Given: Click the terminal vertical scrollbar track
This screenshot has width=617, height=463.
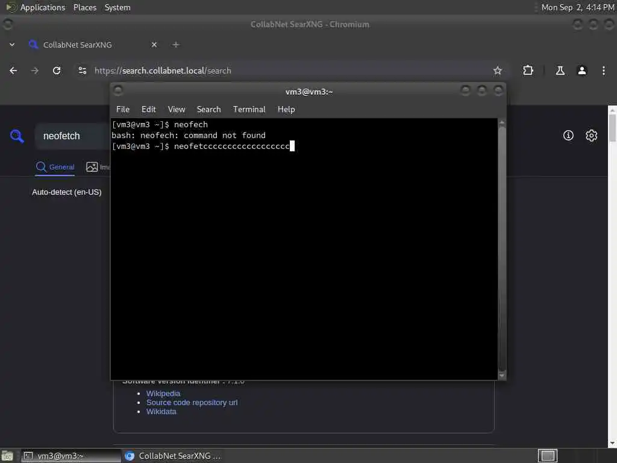Looking at the screenshot, I should coord(502,248).
